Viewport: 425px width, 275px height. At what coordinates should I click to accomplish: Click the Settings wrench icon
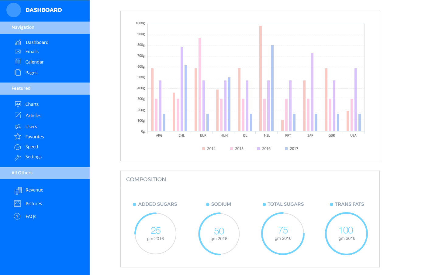tap(18, 157)
